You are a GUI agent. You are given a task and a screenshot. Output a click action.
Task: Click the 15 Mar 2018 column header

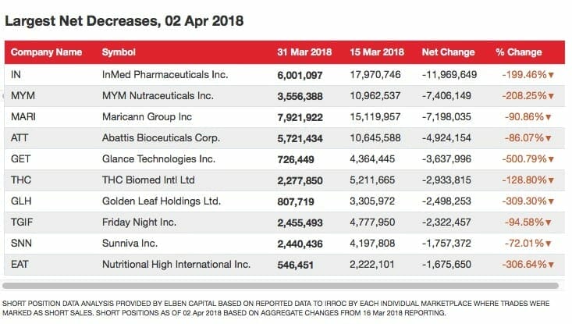(x=377, y=52)
